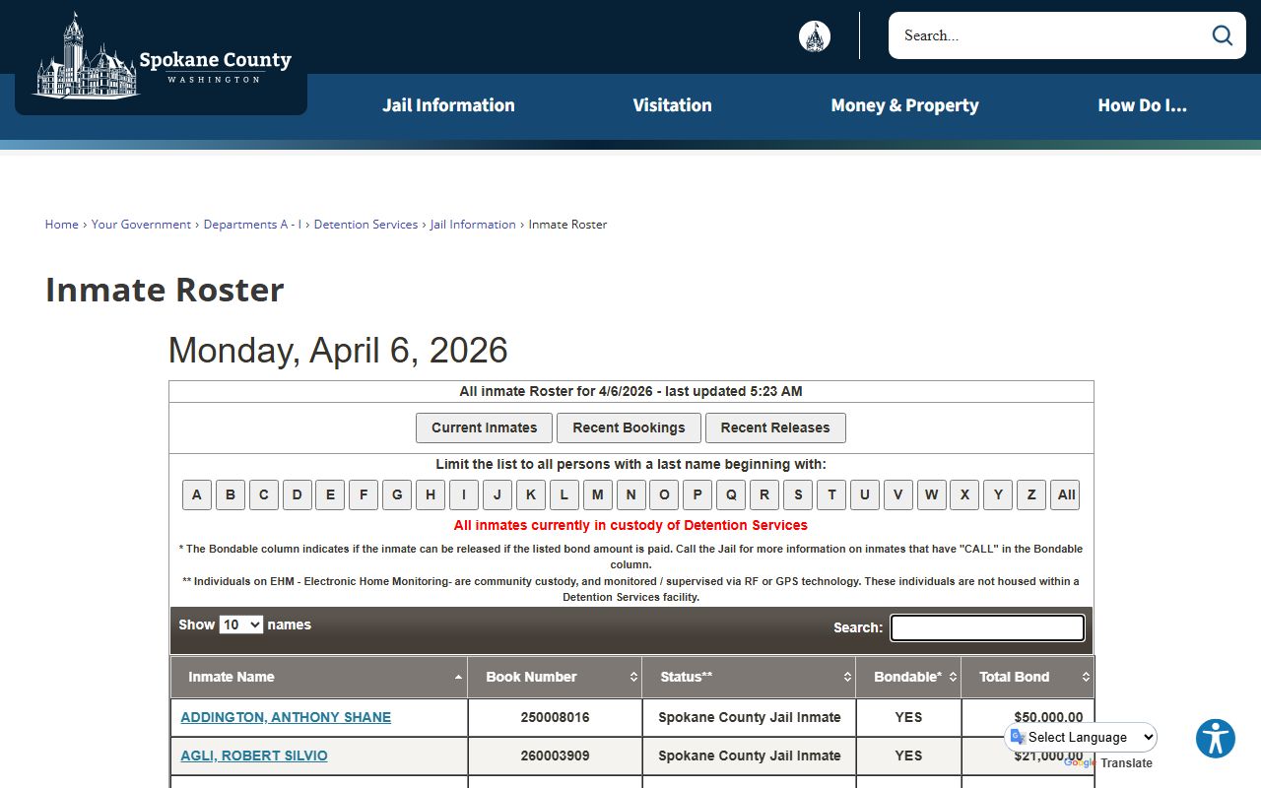Viewport: 1261px width, 788px height.
Task: Expand the Jail Information menu
Action: [x=448, y=105]
